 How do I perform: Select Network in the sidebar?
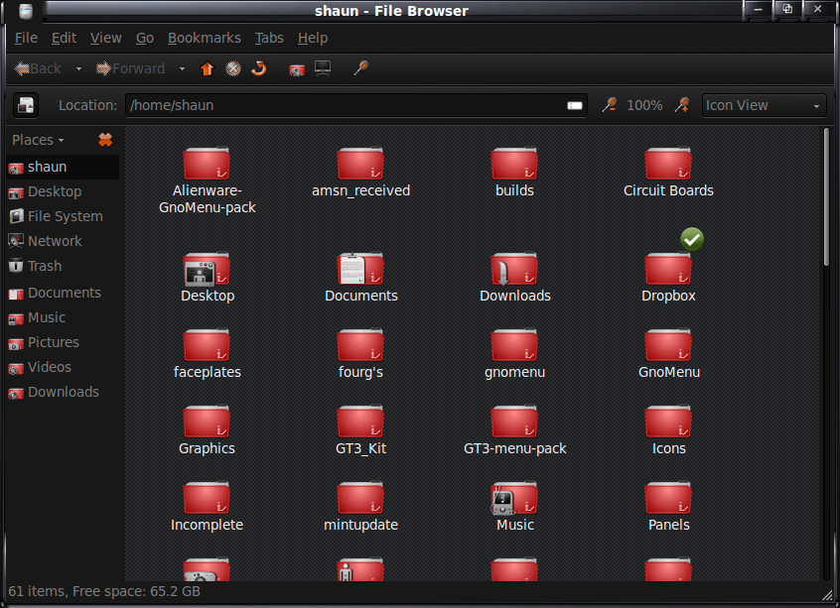64,241
